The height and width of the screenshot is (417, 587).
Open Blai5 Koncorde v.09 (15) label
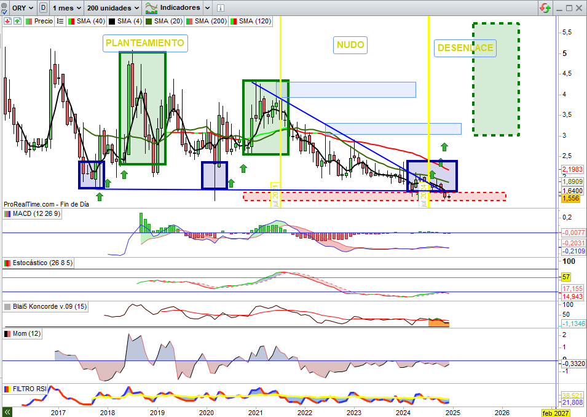[x=45, y=306]
